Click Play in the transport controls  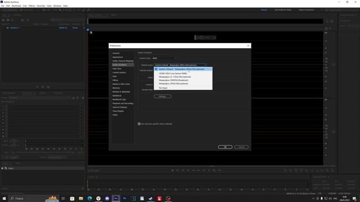pos(178,171)
